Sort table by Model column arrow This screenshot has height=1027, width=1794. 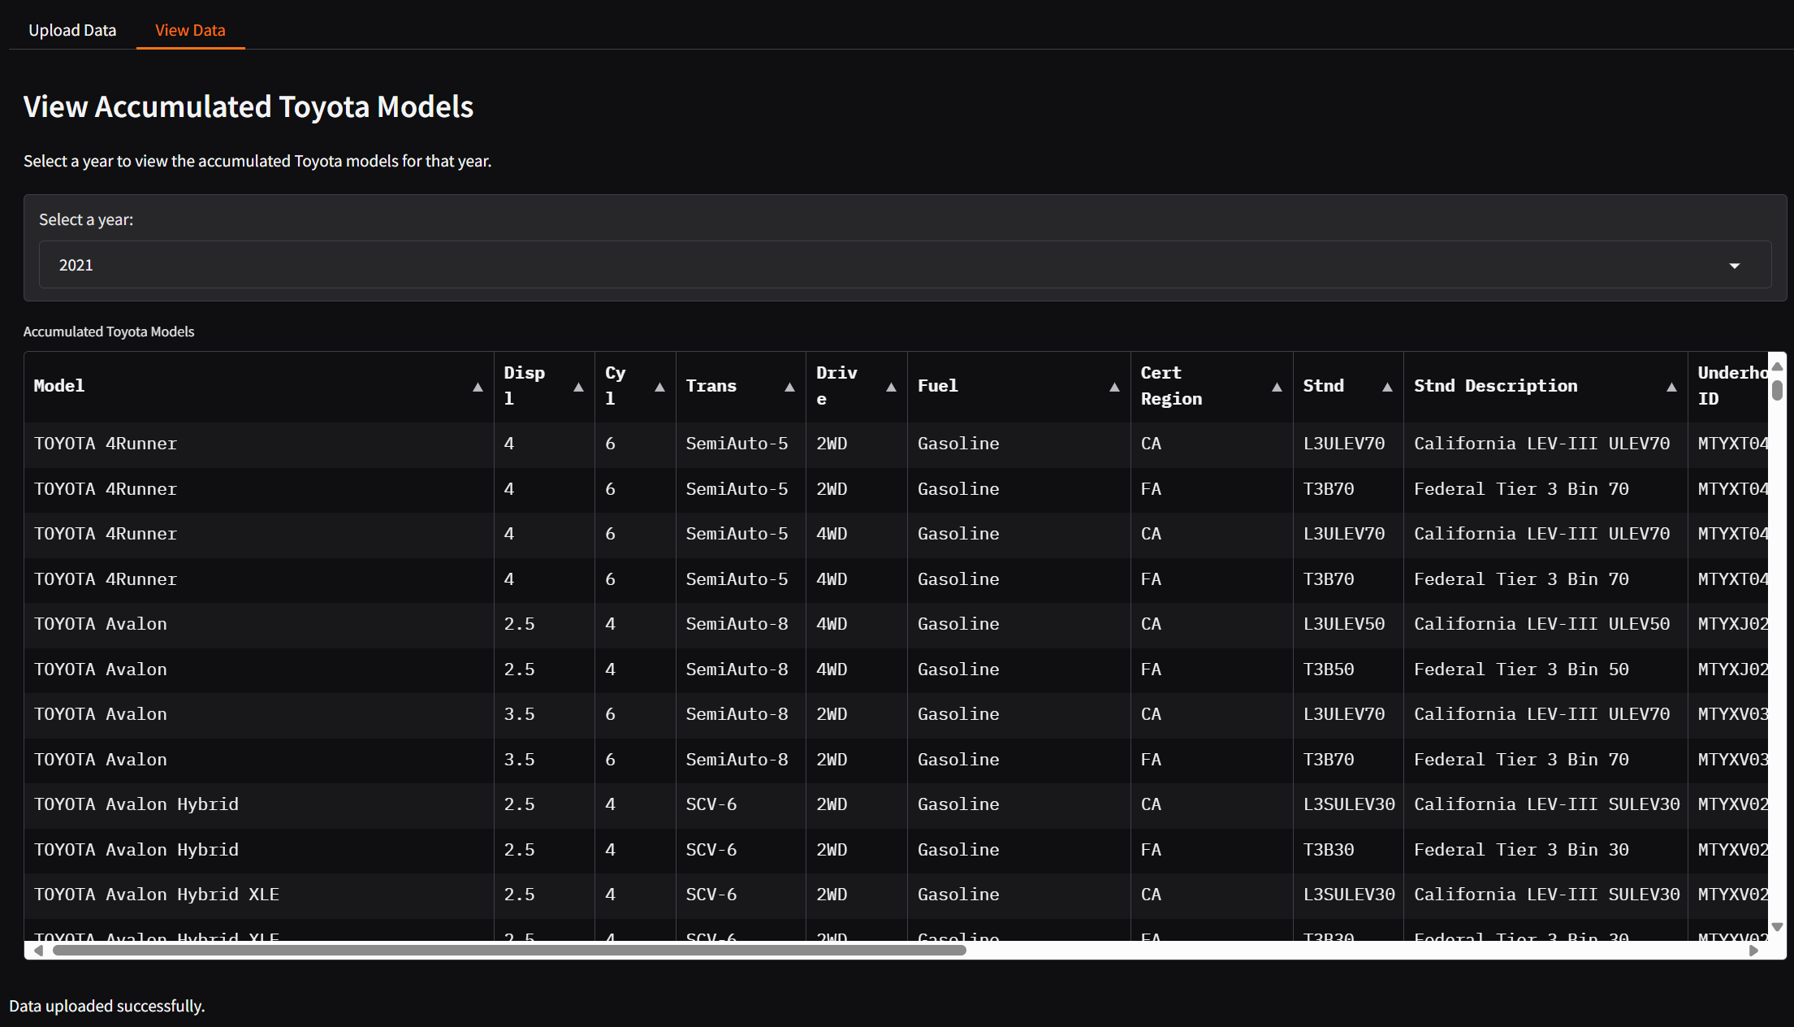[x=478, y=388]
